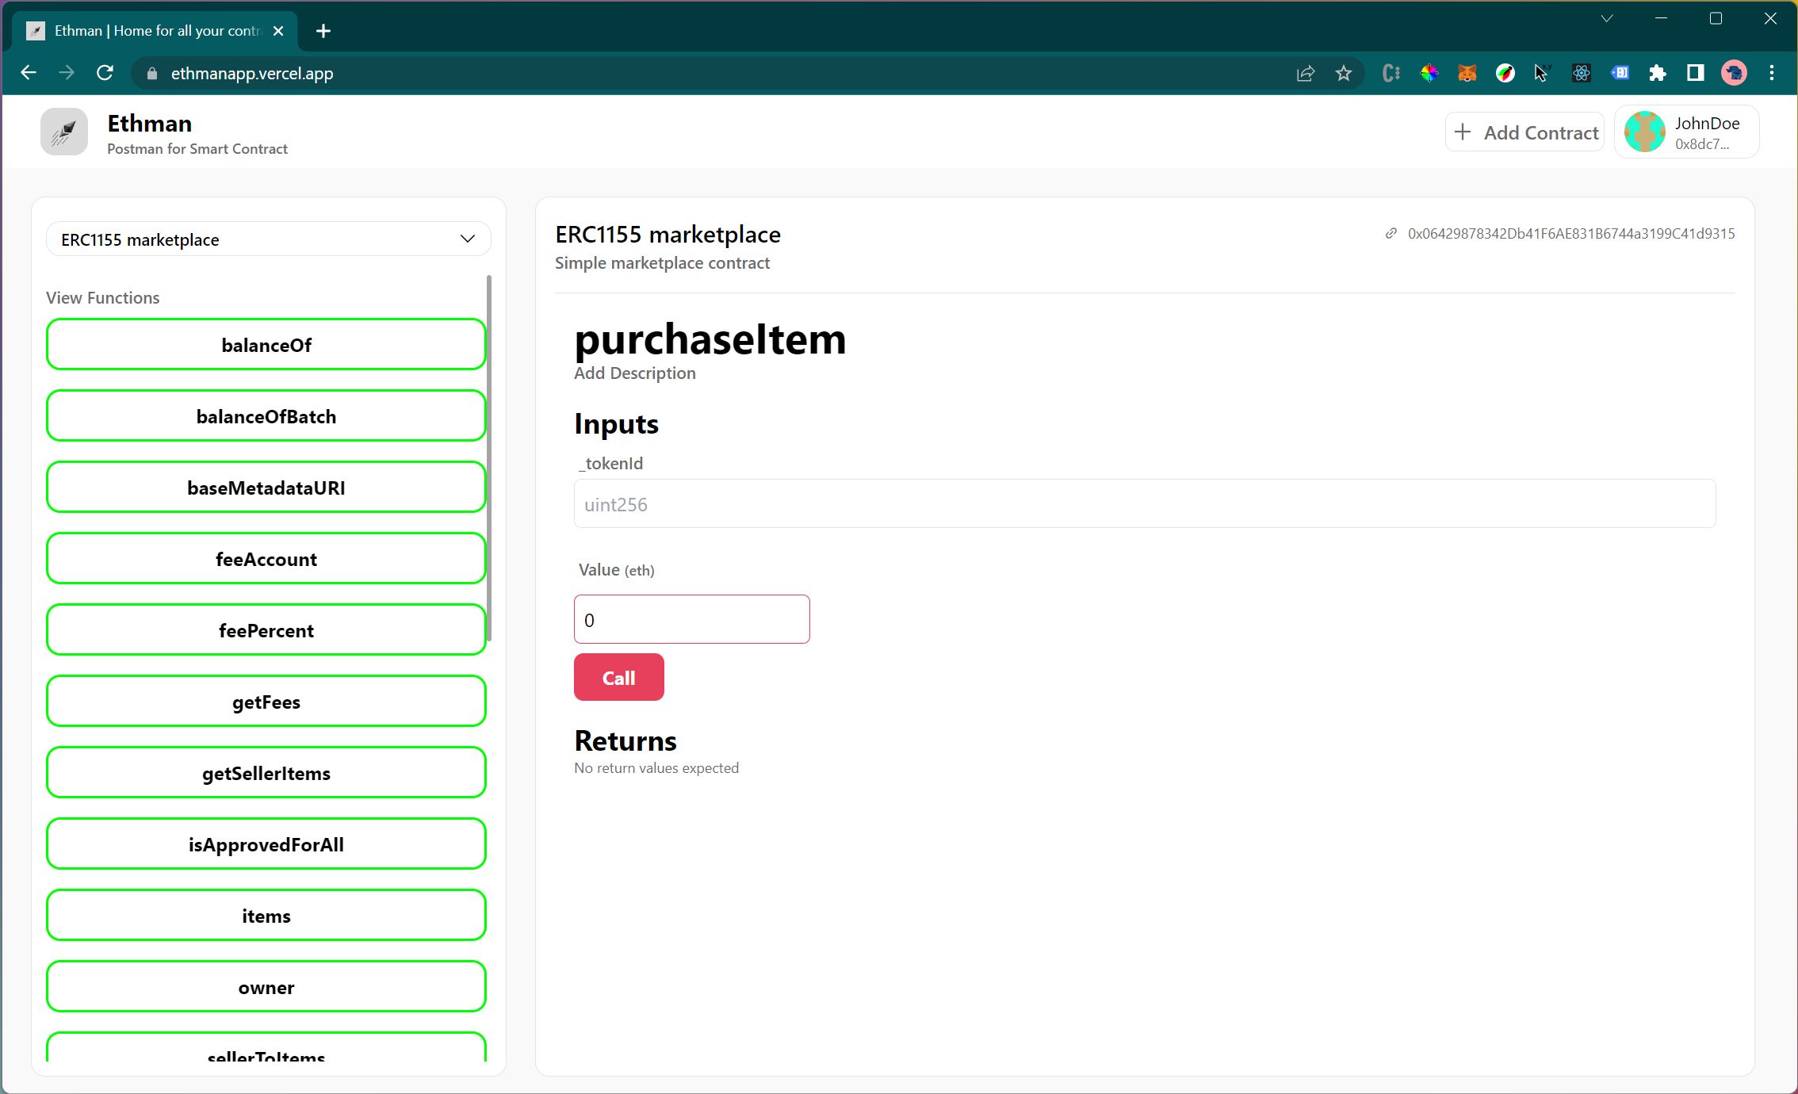Click the owner view function button
This screenshot has height=1094, width=1798.
[265, 988]
